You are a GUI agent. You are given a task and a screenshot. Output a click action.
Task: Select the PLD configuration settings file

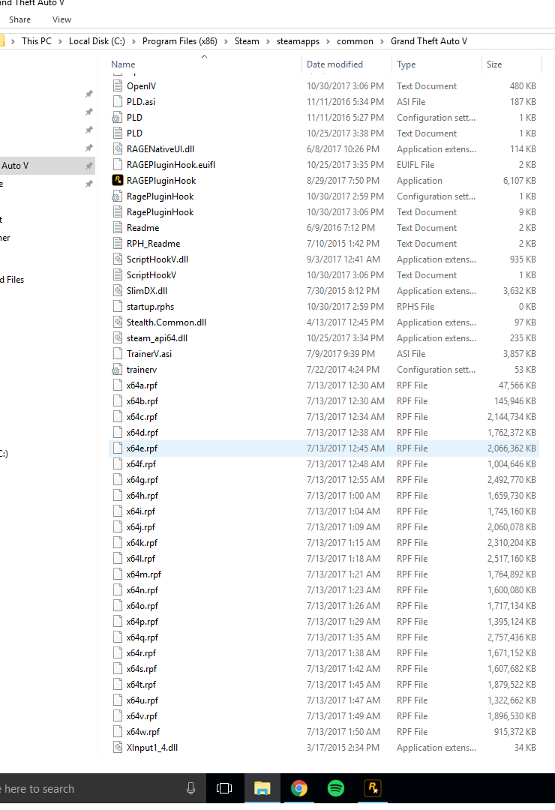324,117
